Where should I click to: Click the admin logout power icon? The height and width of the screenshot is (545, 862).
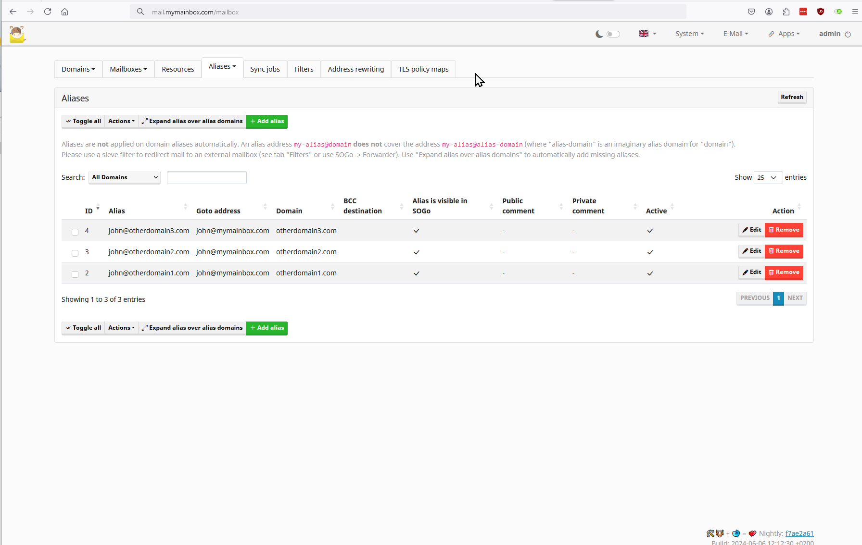pos(848,34)
